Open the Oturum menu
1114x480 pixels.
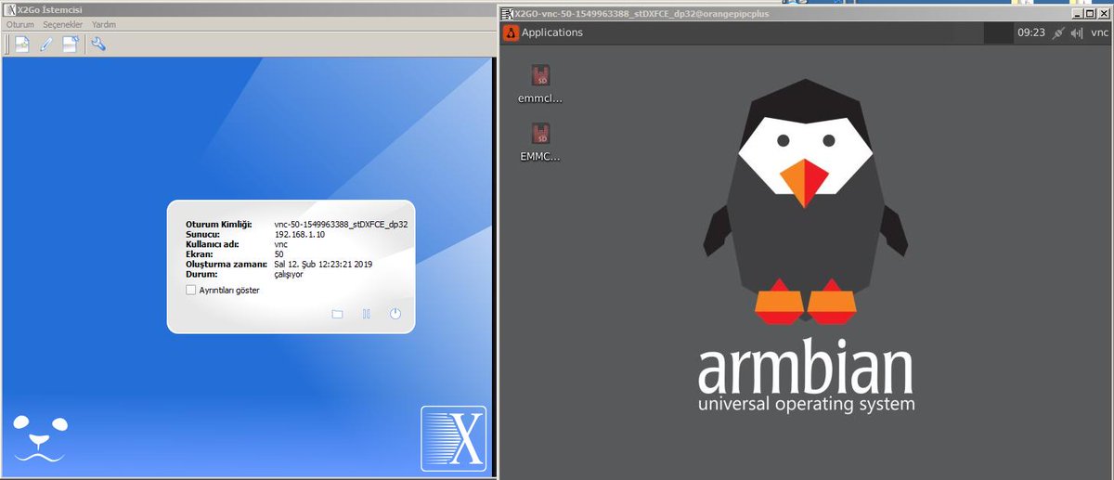click(x=20, y=24)
